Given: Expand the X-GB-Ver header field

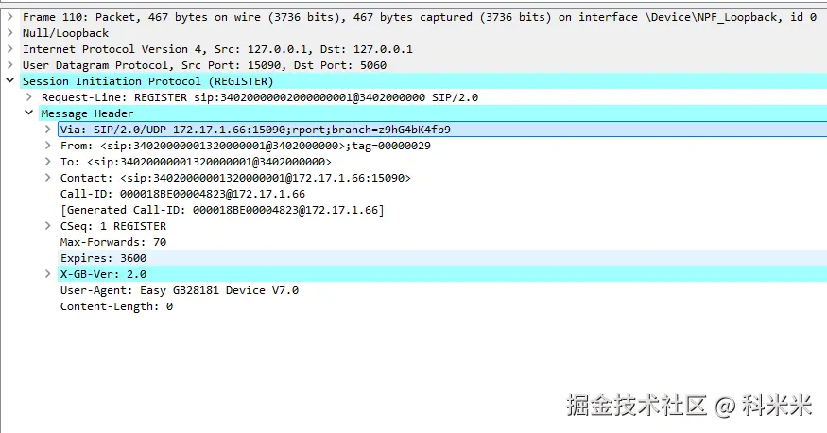Looking at the screenshot, I should 48,274.
